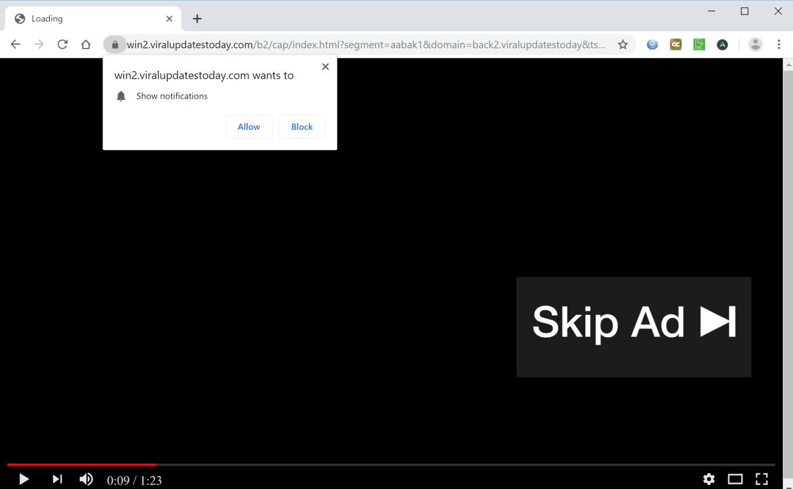
Task: Block the notification request
Action: pos(302,127)
